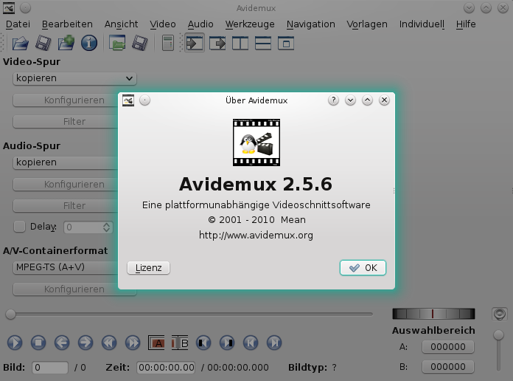The width and height of the screenshot is (513, 381).
Task: Select input display mode icon
Action: click(195, 44)
